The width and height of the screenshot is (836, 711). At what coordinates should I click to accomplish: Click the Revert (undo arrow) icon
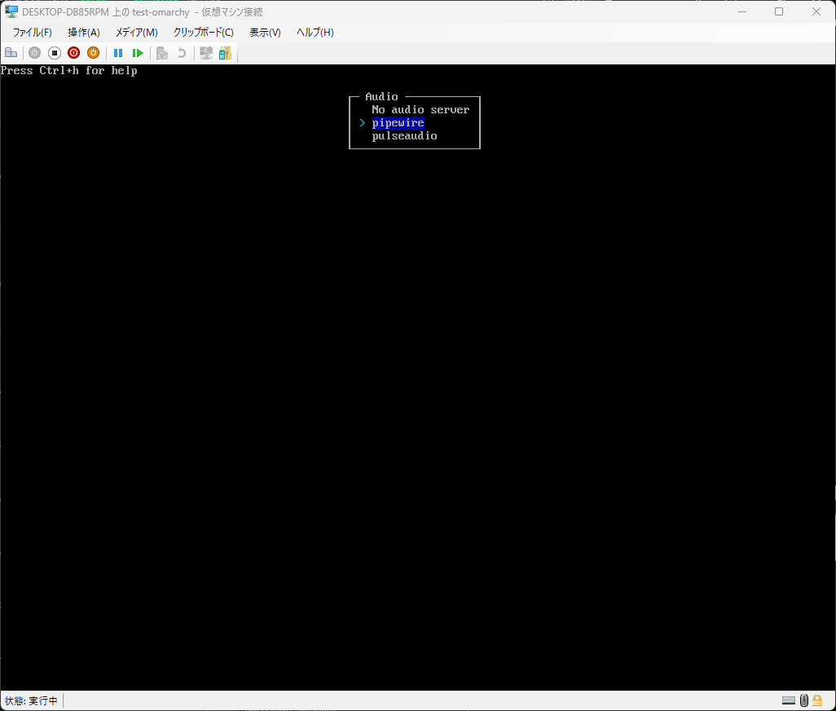[x=182, y=53]
